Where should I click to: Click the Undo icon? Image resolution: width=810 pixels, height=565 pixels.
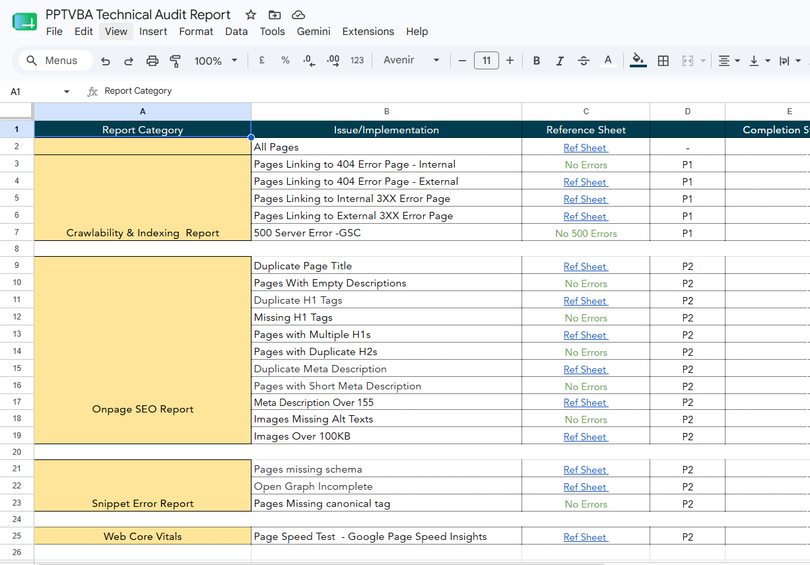coord(106,61)
